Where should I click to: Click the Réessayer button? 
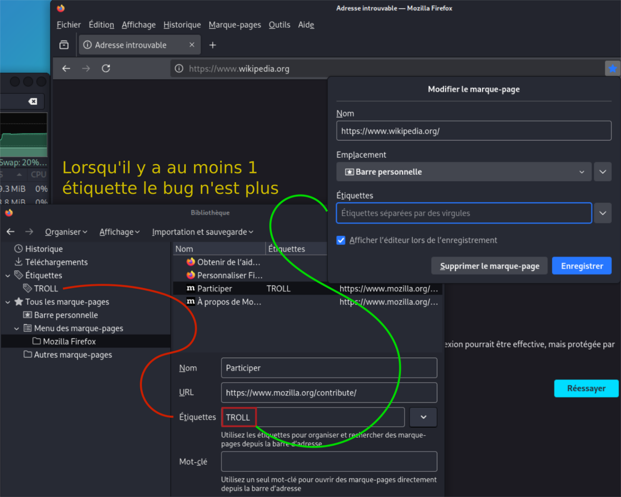pos(586,389)
